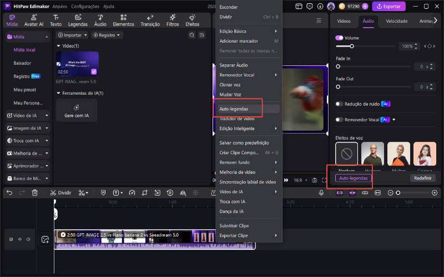Select the crop tool icon
Image resolution: width=444 pixels, height=277 pixels.
[145, 193]
